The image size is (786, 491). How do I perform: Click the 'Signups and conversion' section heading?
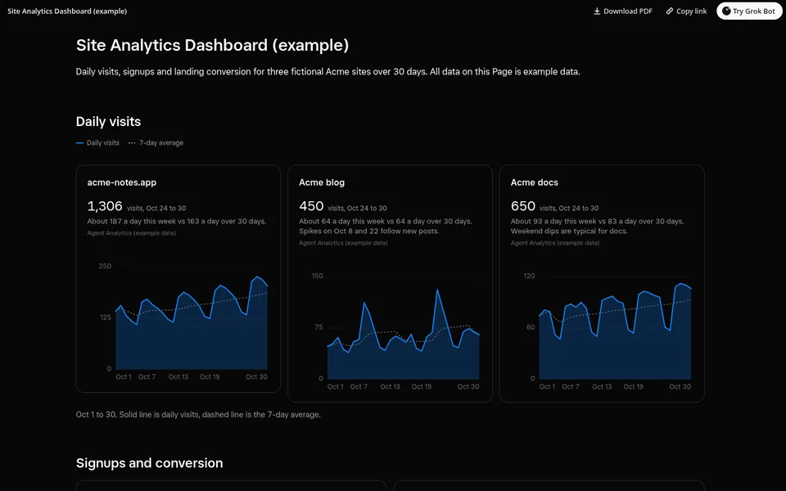(x=149, y=463)
